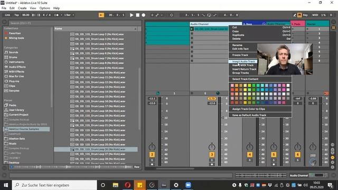Viewport: 338px width, 190px height.
Task: Open the Windows Start menu
Action: coord(6,185)
